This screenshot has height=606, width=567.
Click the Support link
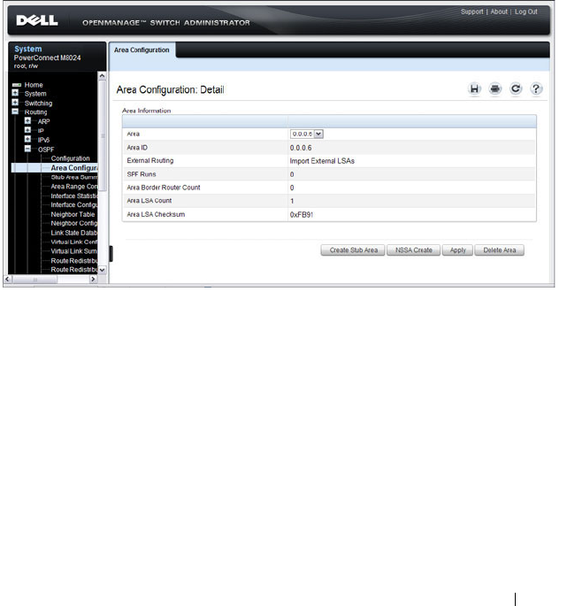(471, 12)
